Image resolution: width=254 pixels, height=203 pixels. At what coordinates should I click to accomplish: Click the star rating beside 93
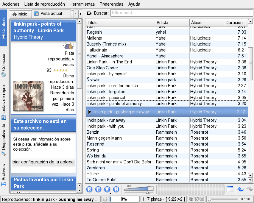pyautogui.click(x=60, y=70)
